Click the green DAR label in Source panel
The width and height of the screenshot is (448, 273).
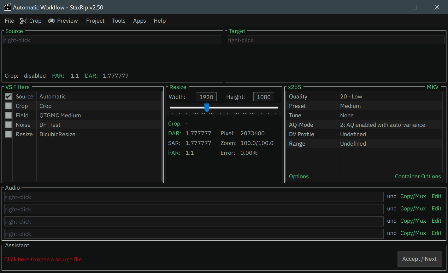pos(91,76)
